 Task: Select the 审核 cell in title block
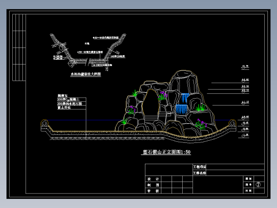click(x=153, y=191)
